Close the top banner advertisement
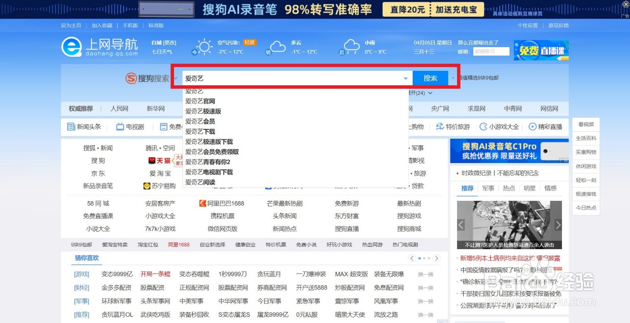The image size is (630, 323). 625,4
